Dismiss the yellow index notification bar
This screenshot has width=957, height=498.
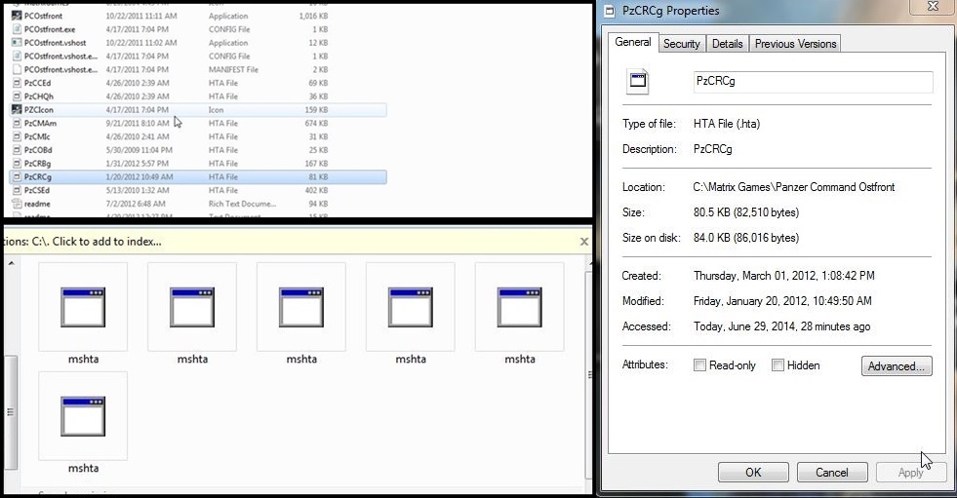[x=583, y=242]
